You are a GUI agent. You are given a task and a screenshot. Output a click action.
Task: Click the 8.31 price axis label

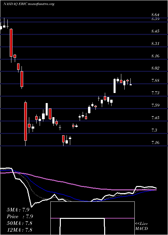(155, 44)
